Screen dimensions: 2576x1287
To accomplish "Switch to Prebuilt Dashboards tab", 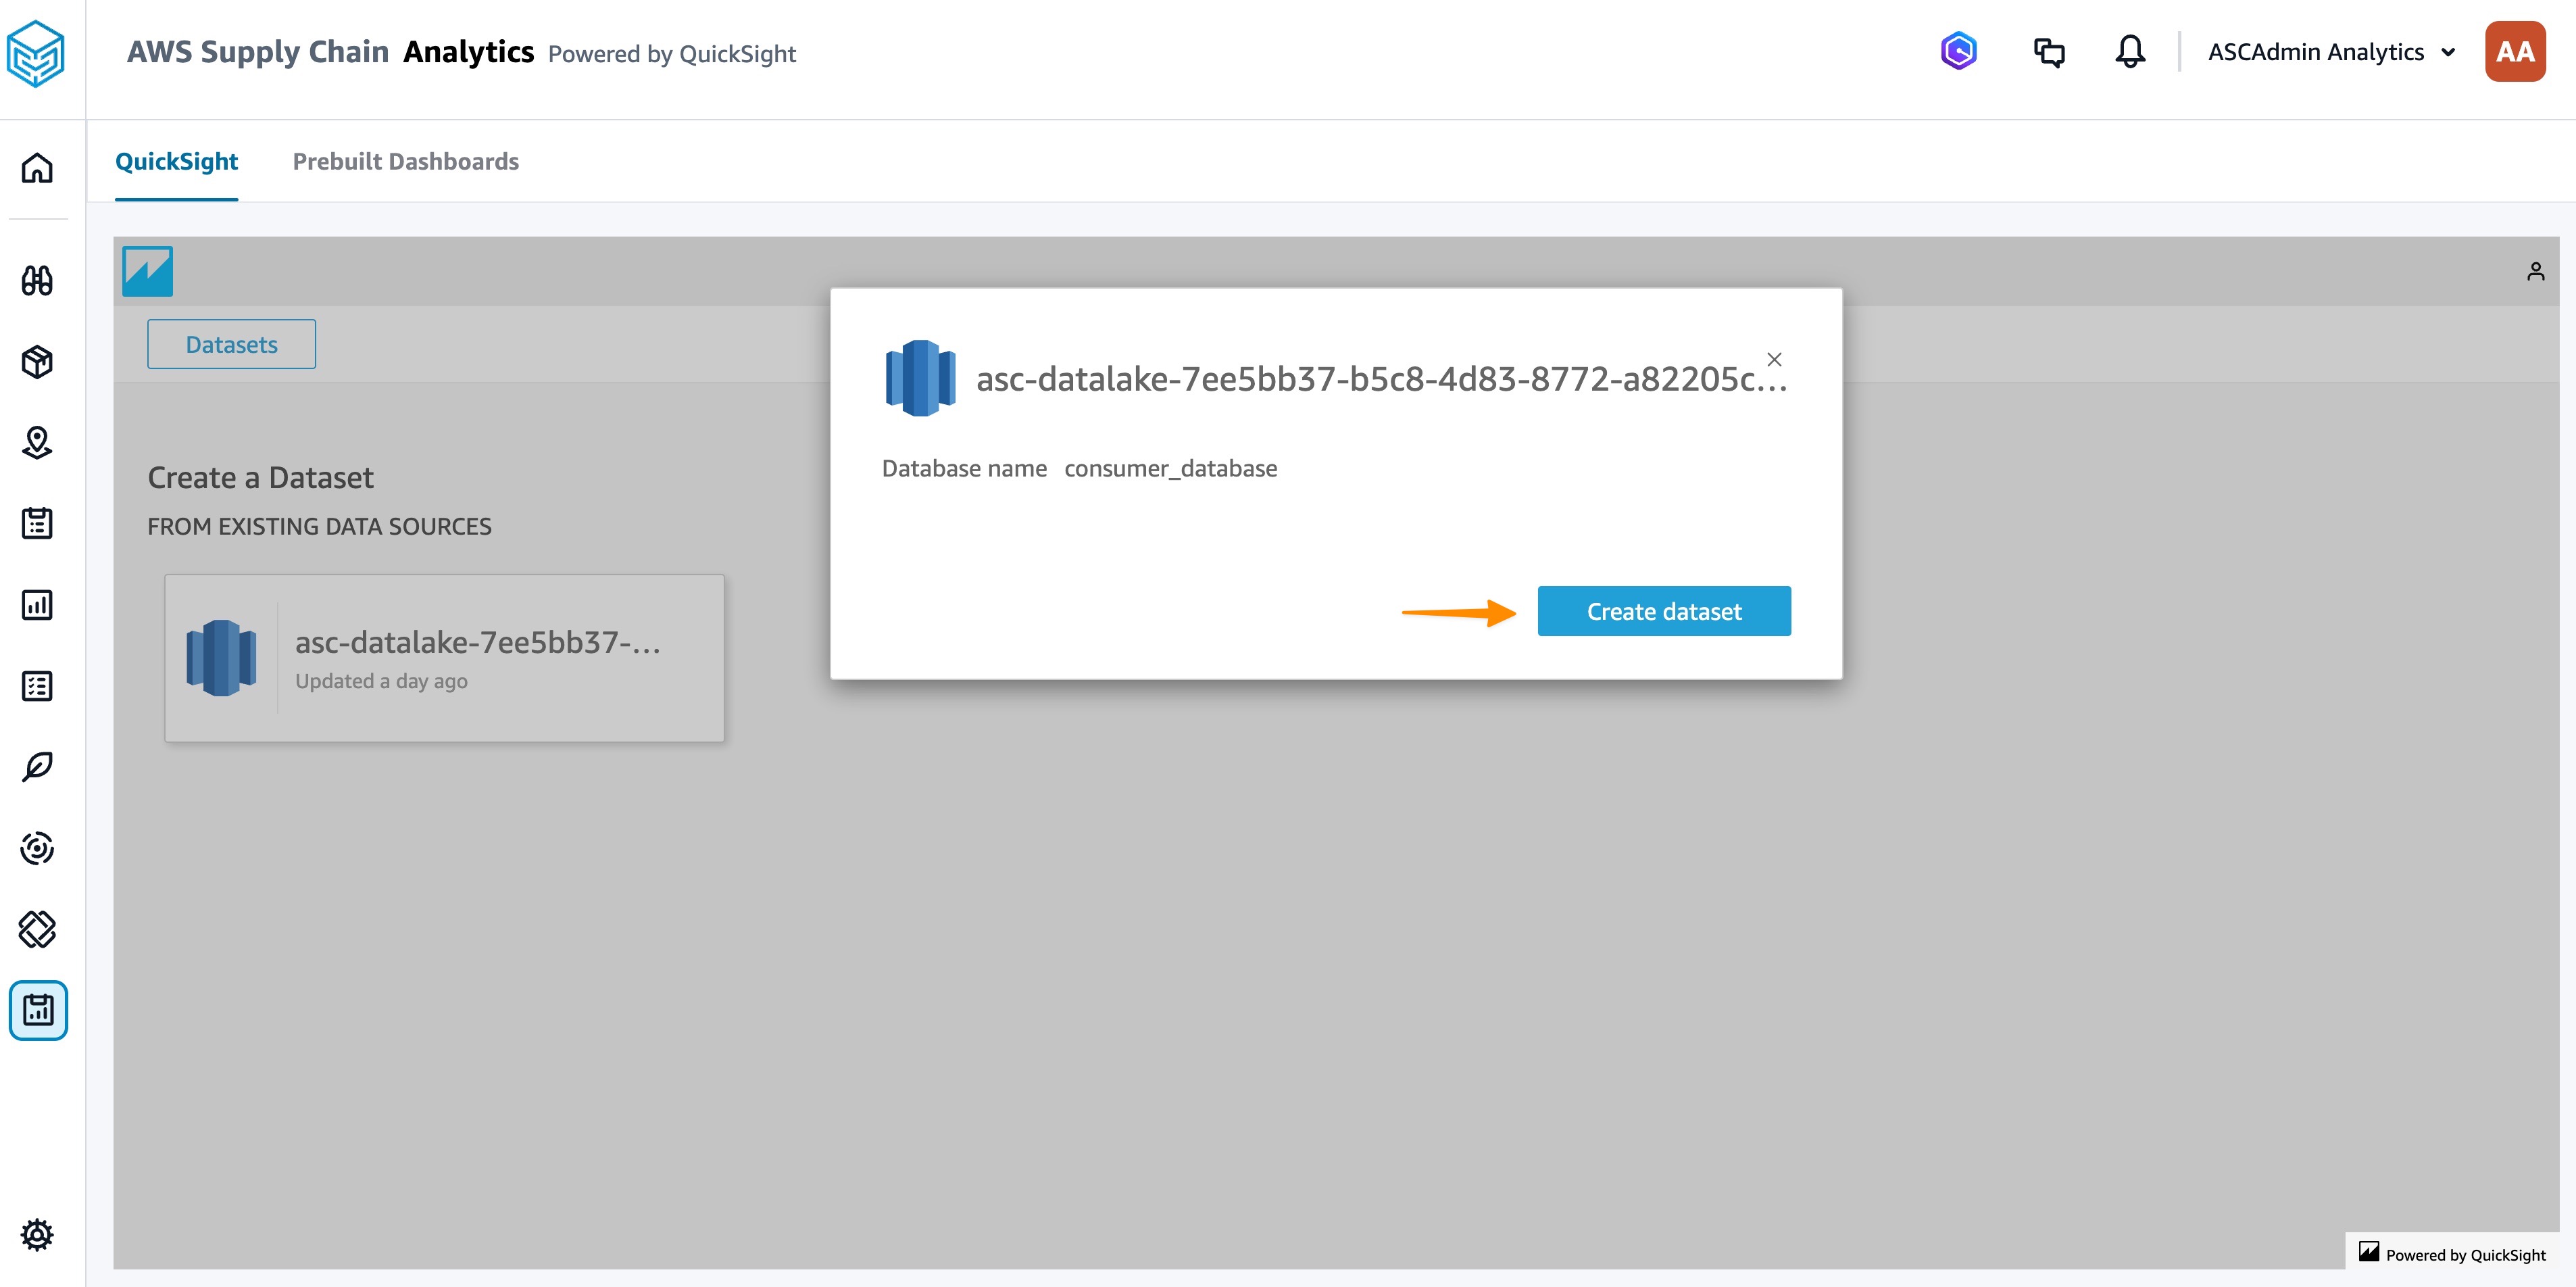I will click(x=406, y=161).
